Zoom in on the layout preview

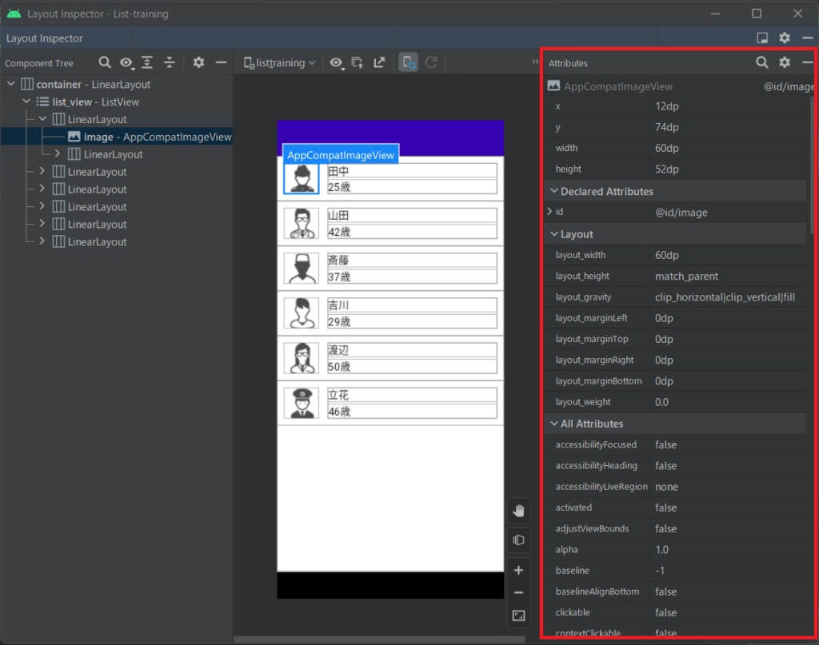518,570
